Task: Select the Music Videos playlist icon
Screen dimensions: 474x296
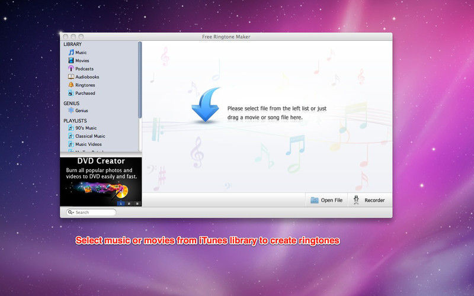Action: point(71,144)
